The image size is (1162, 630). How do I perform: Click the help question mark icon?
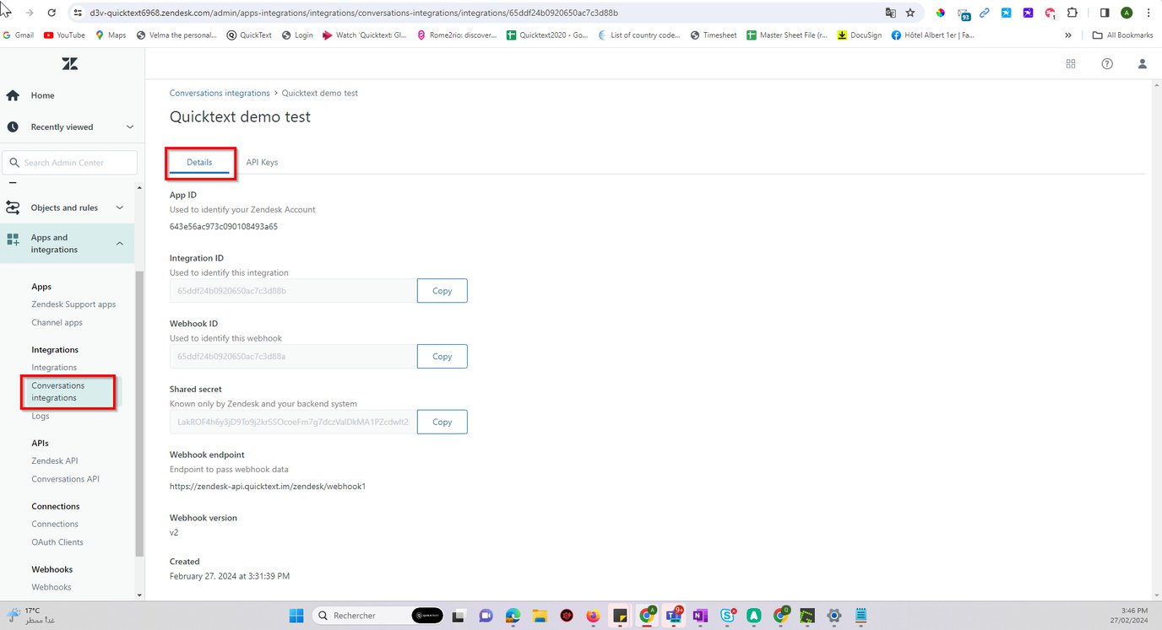pos(1106,63)
